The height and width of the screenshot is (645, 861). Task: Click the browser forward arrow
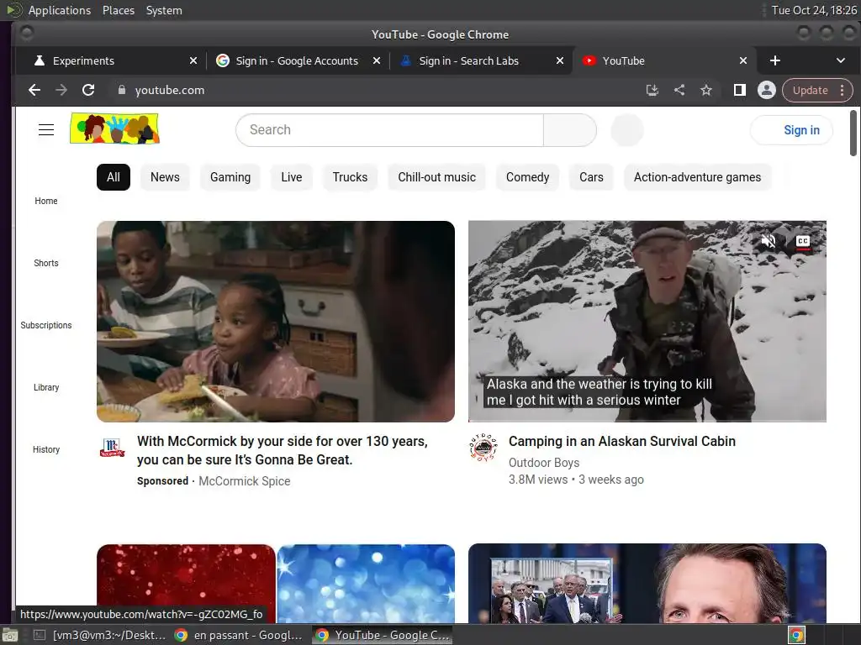click(x=61, y=90)
